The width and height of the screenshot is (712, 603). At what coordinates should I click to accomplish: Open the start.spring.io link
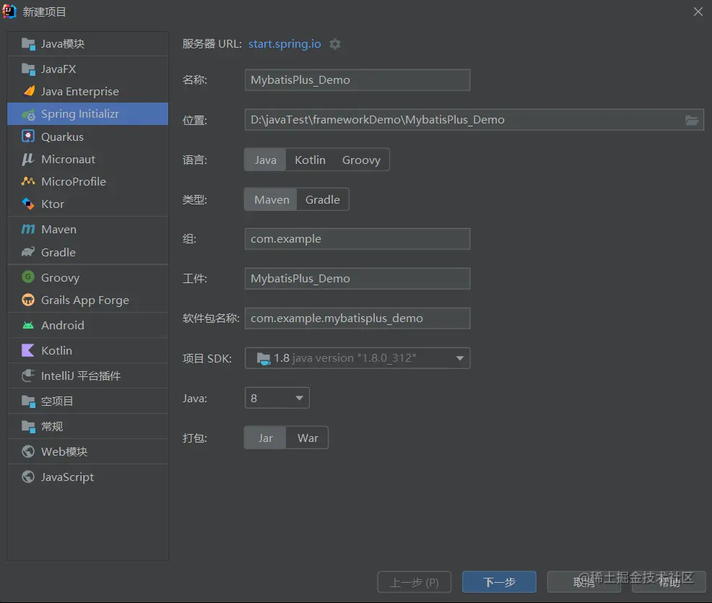pyautogui.click(x=285, y=44)
